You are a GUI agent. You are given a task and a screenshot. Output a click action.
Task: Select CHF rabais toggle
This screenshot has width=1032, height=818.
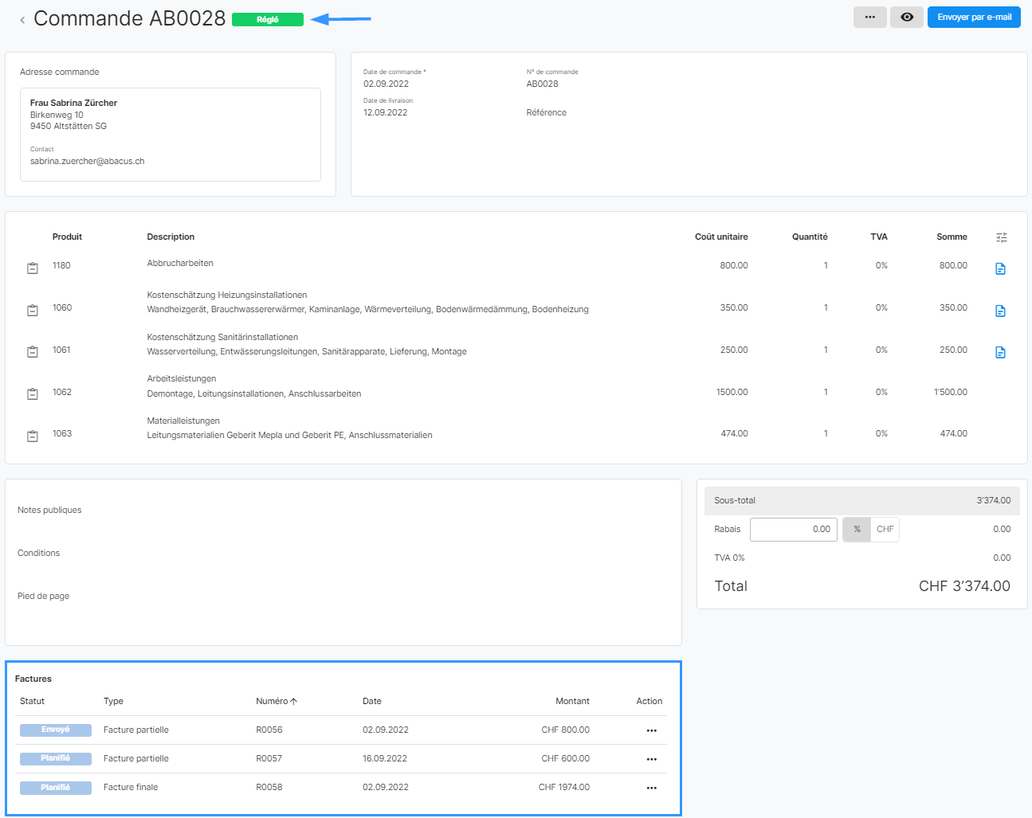885,530
